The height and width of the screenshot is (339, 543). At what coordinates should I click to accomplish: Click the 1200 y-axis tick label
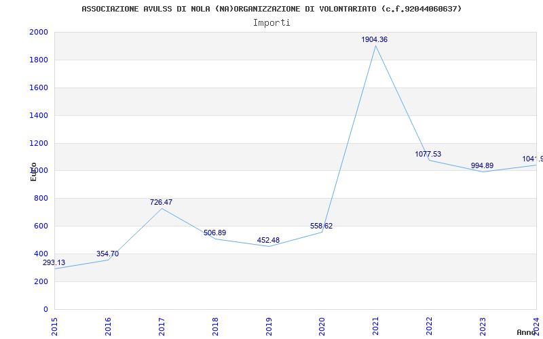tap(39, 143)
